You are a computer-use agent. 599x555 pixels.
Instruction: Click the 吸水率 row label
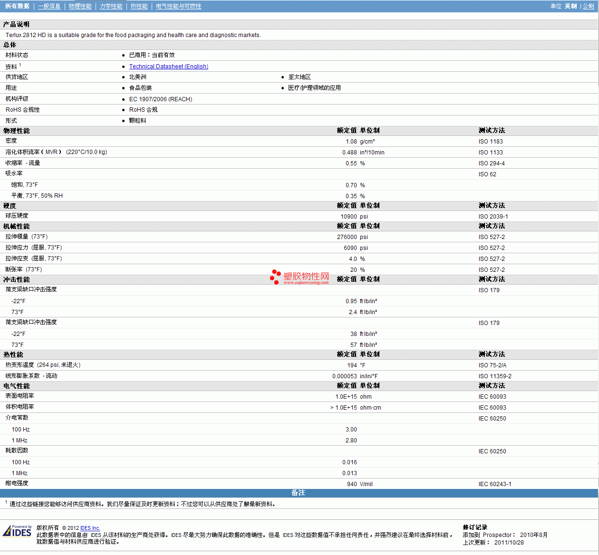tap(14, 173)
